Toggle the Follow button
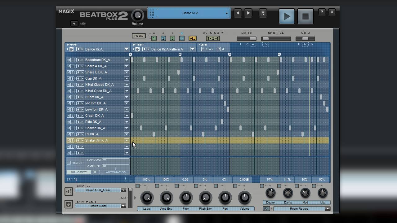Viewport: 397px width, 223px height. coord(139,36)
